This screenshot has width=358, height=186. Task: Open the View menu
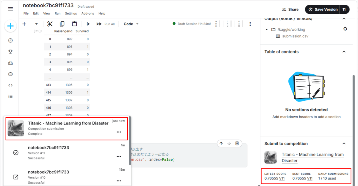click(x=47, y=13)
